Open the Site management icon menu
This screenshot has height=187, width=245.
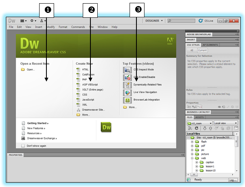(43, 21)
